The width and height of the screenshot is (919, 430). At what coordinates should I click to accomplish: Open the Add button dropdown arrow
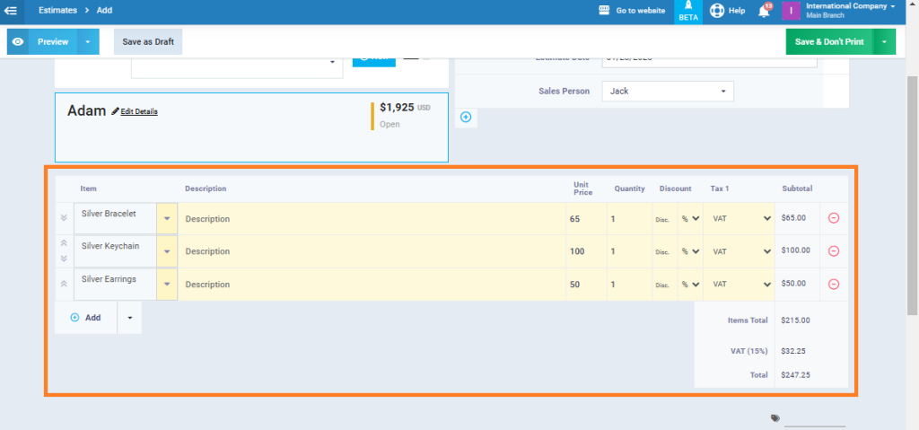coord(129,318)
